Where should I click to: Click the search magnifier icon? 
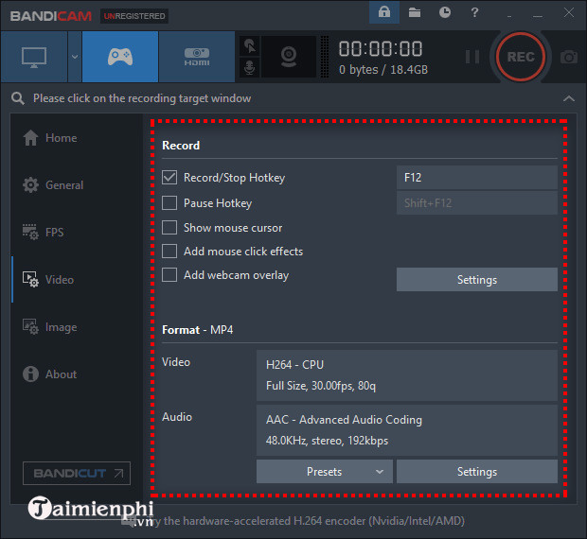pyautogui.click(x=18, y=98)
